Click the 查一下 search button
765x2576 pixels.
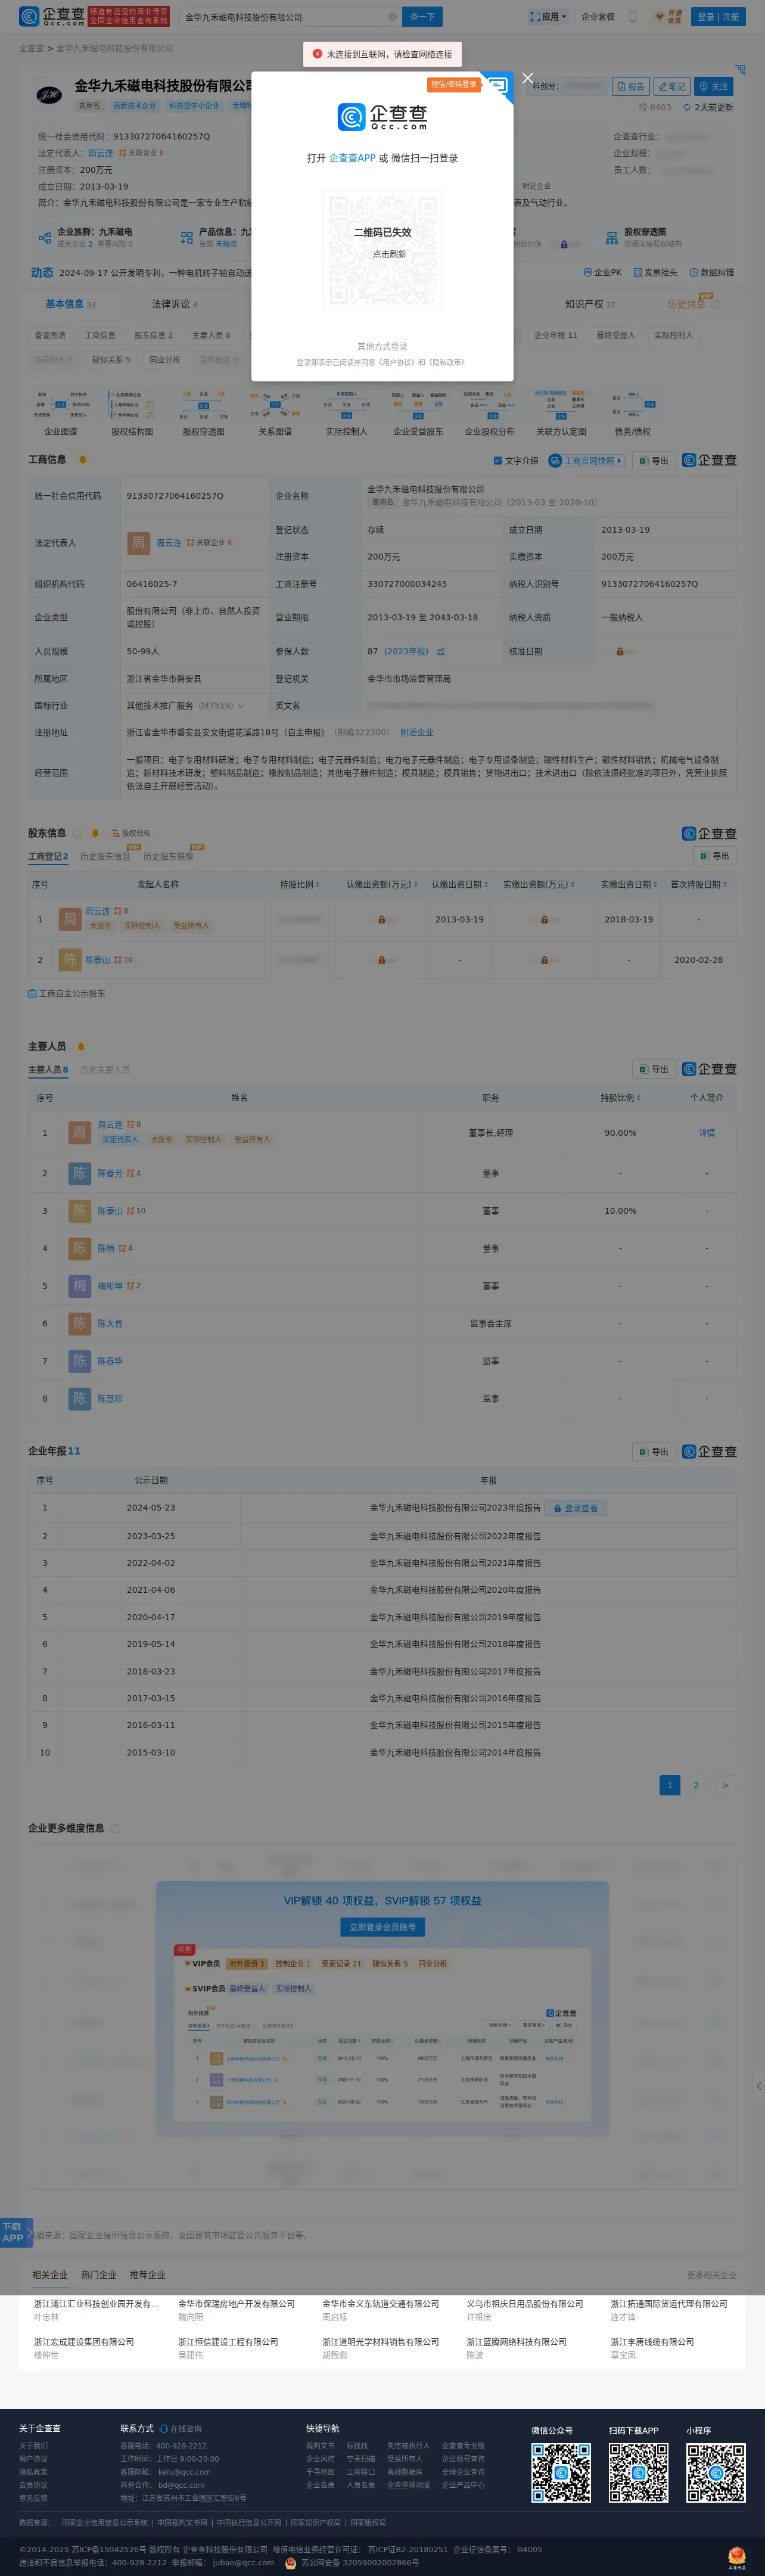click(x=422, y=17)
